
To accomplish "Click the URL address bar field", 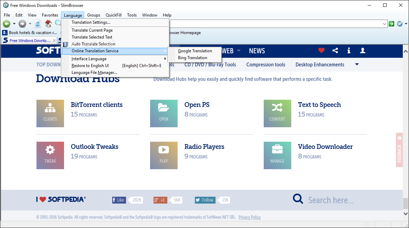I will 276,24.
